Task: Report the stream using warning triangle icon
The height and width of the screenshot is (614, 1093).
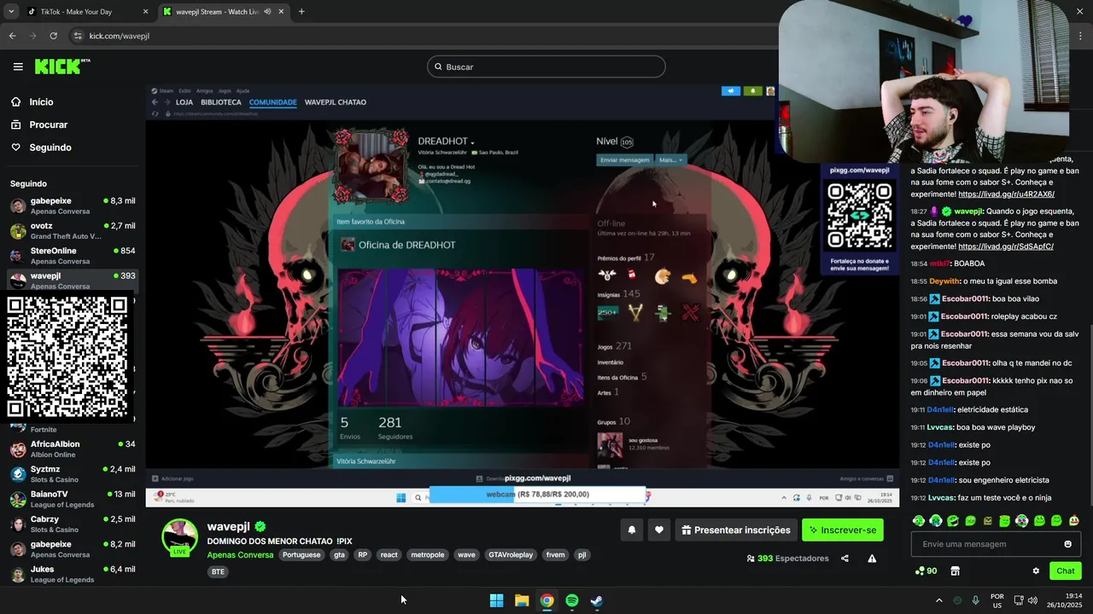Action: [872, 559]
